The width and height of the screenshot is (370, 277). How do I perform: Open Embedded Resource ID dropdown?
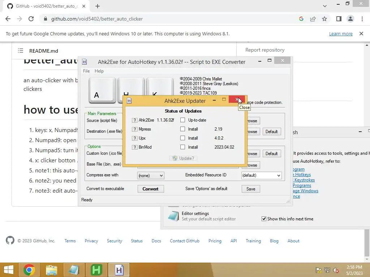point(262,176)
